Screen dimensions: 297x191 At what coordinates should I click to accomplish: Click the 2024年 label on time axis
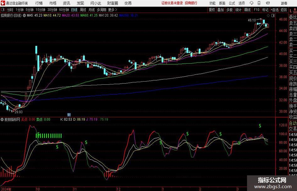click(x=6, y=189)
